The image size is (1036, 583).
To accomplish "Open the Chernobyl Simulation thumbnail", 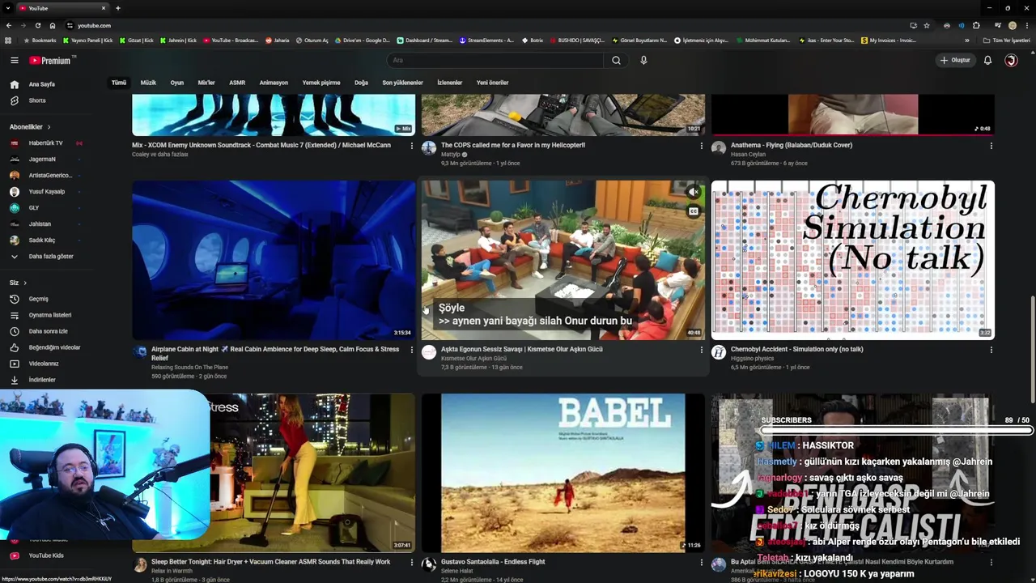I will (x=853, y=260).
